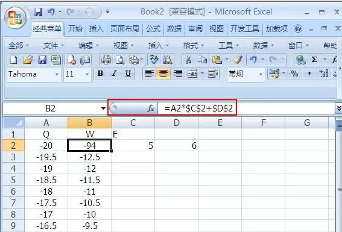The image size is (342, 232).
Task: Apply Comma Style format
Action: point(309,74)
